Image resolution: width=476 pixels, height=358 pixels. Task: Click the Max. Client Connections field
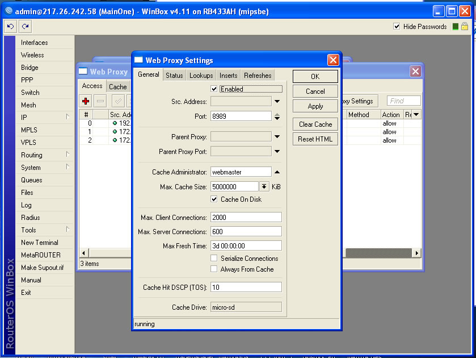click(246, 217)
